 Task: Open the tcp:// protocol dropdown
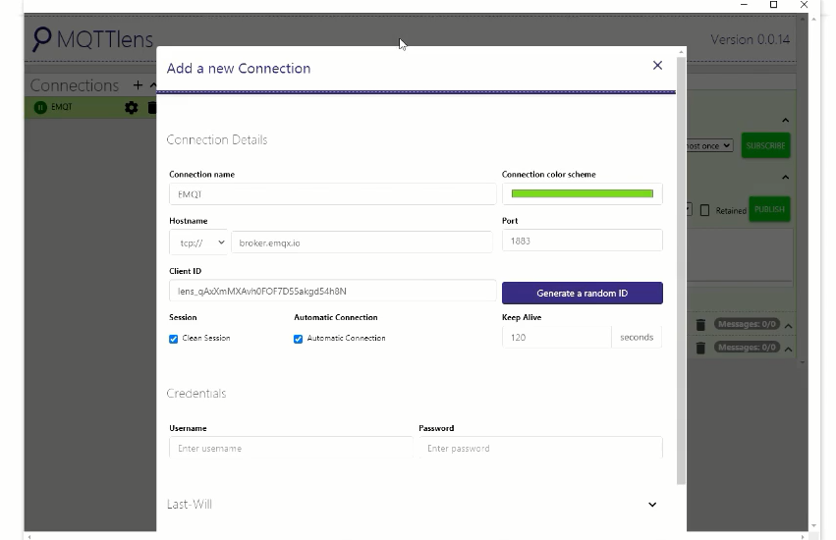(x=198, y=243)
